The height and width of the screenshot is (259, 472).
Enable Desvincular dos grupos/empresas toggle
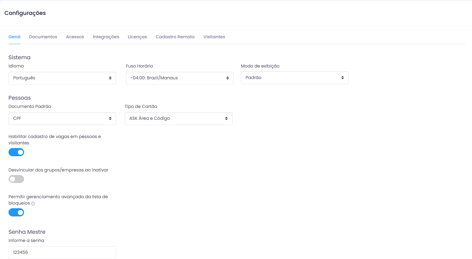(16, 179)
